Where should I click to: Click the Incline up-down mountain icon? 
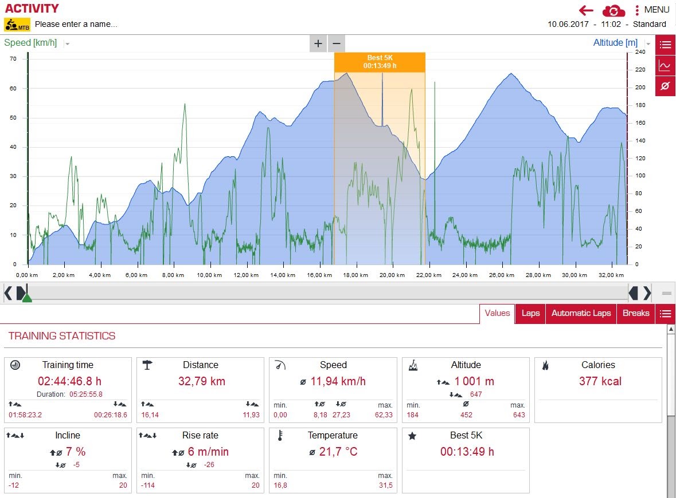pyautogui.click(x=15, y=436)
